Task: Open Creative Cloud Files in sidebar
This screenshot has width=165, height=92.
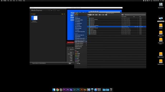Action: [x=81, y=32]
